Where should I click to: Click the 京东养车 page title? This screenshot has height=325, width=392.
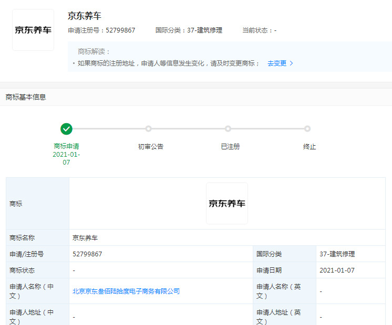[x=85, y=16]
